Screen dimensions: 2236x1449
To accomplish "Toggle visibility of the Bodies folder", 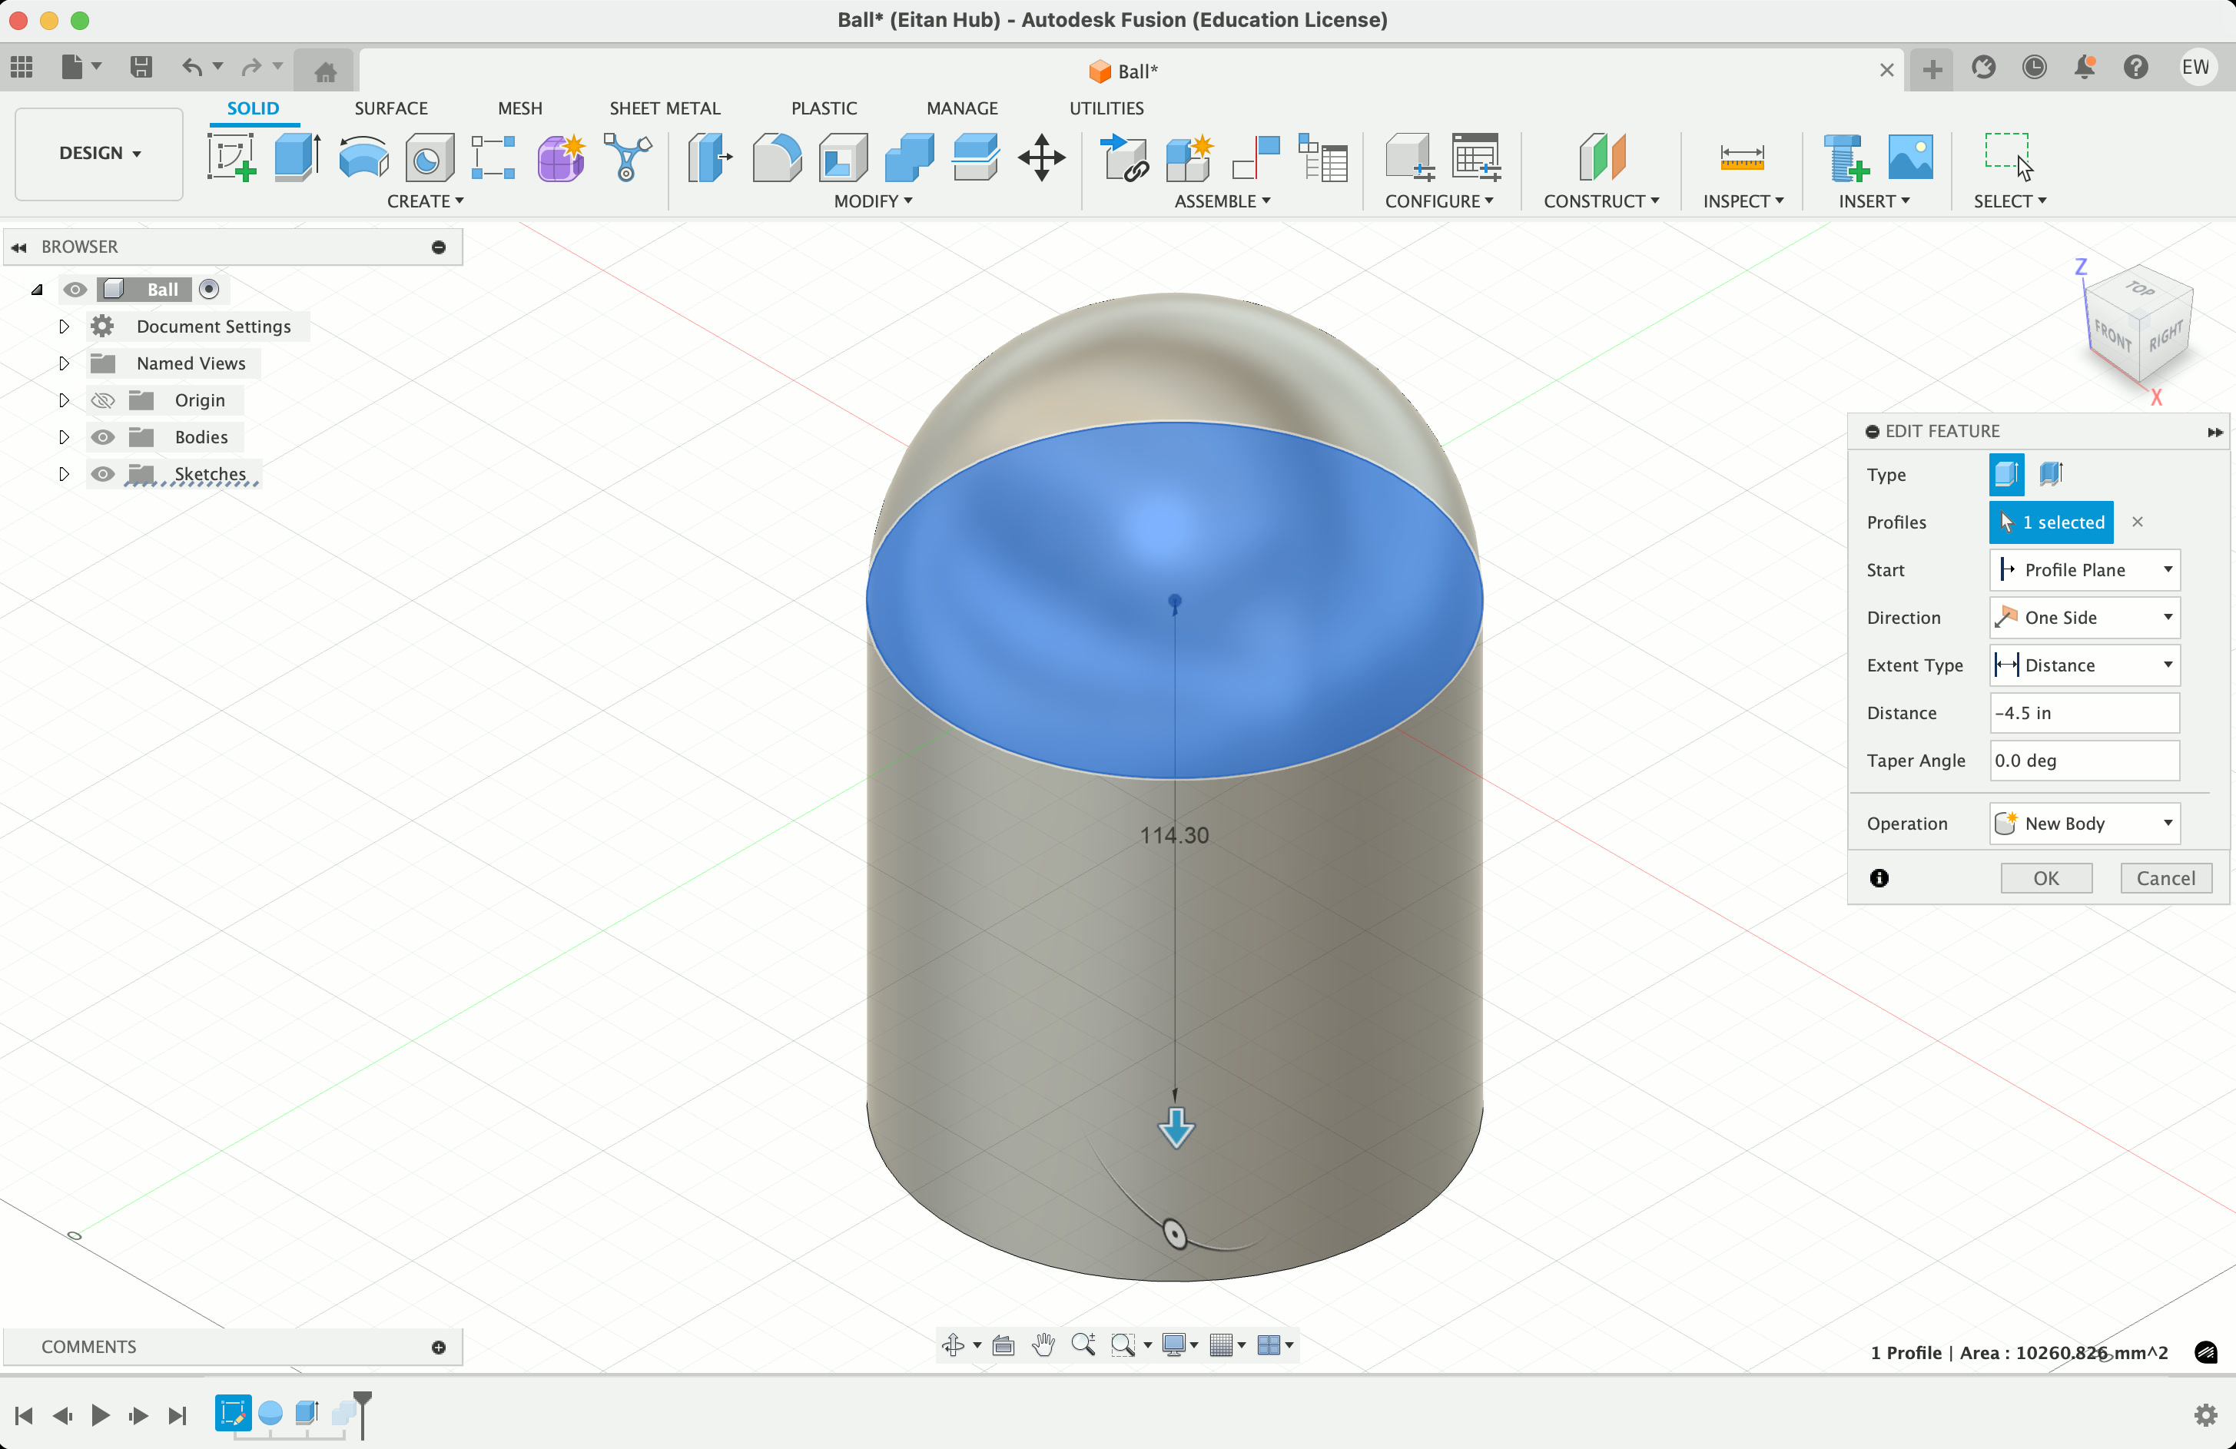I will tap(102, 436).
